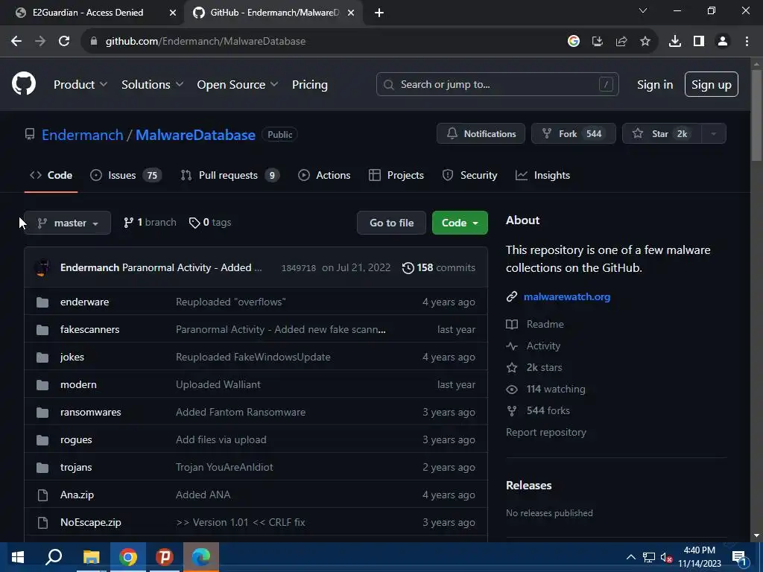This screenshot has width=763, height=572.
Task: Expand the Product menu
Action: coord(80,84)
